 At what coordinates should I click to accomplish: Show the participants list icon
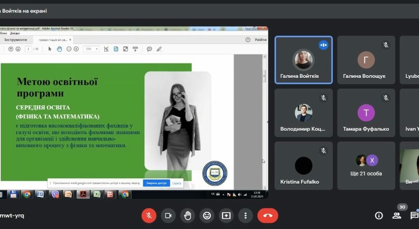tap(396, 215)
